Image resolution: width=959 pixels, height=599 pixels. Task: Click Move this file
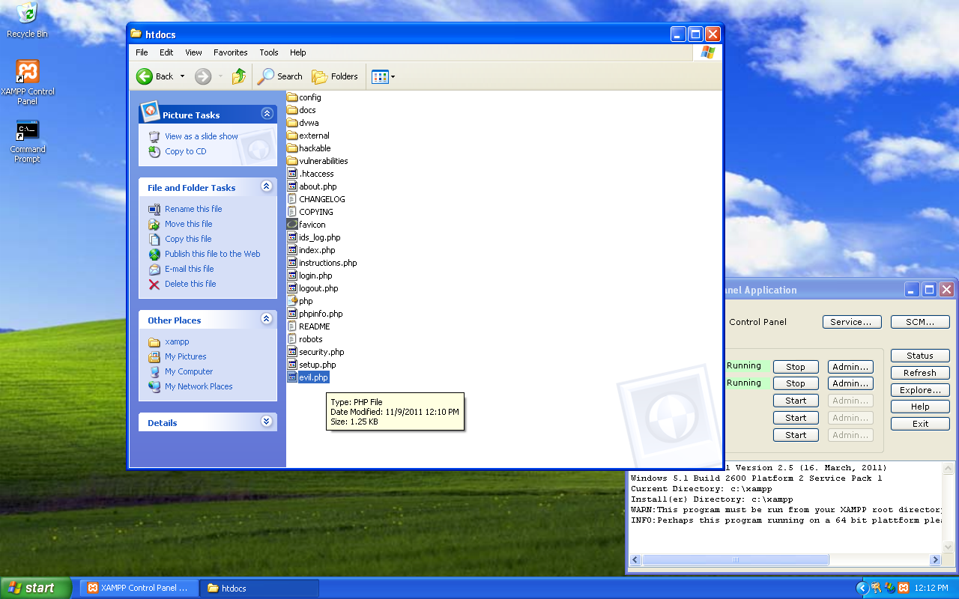tap(188, 224)
